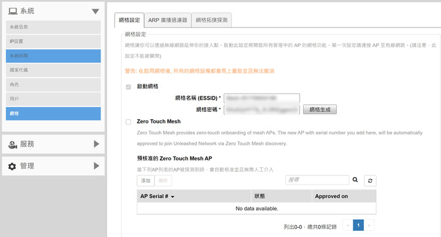Image resolution: width=441 pixels, height=237 pixels.
Task: Open the ARP 廣播過濾器 tab
Action: [168, 20]
